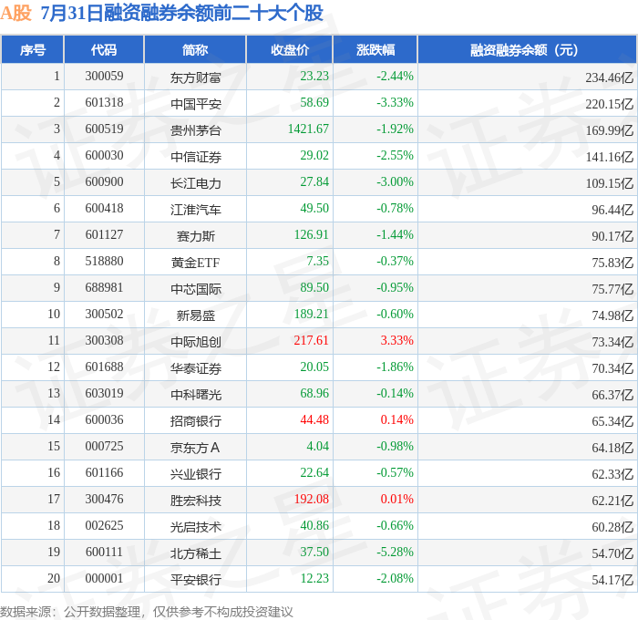Select stock name 中科曙光
The image size is (638, 620).
[196, 395]
